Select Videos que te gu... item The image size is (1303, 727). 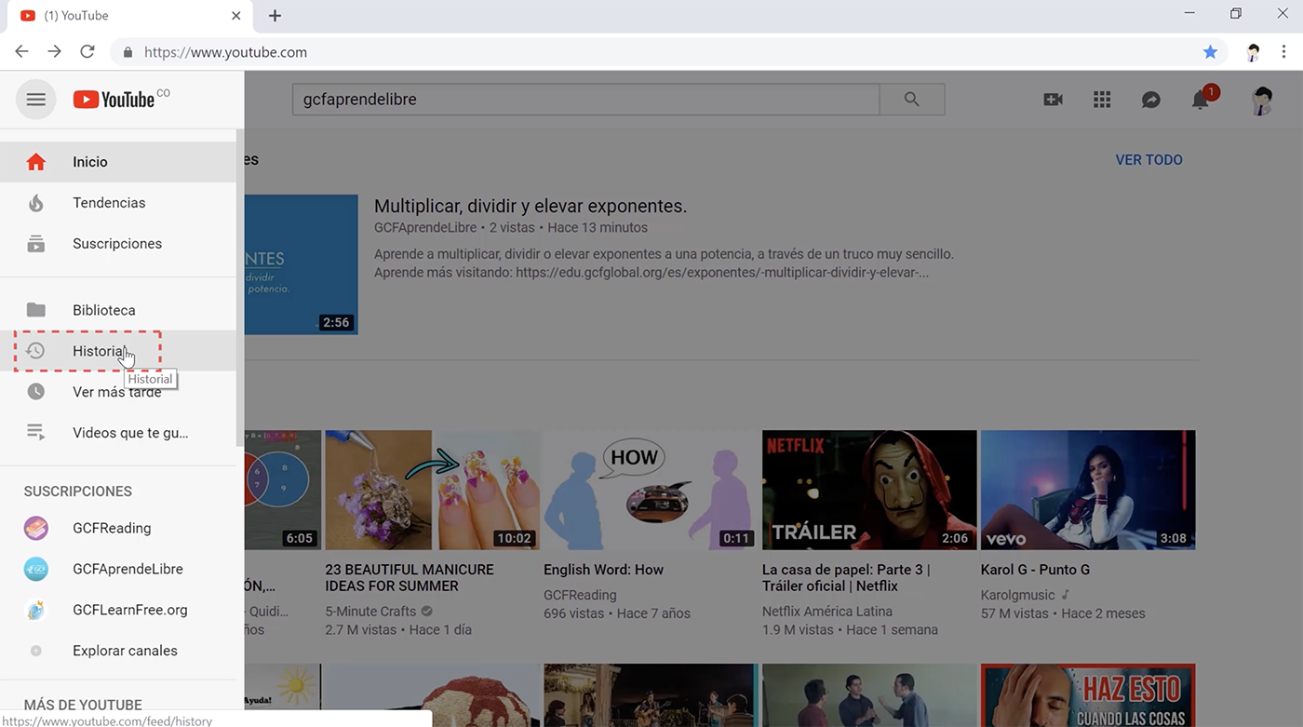point(118,433)
